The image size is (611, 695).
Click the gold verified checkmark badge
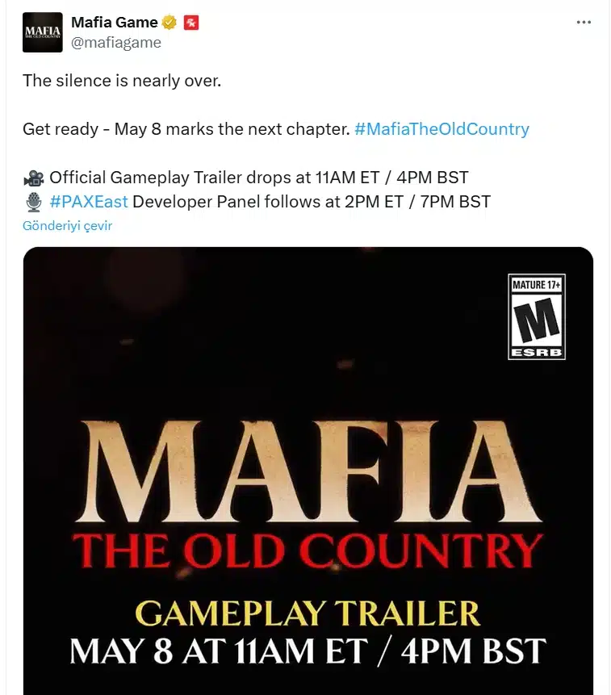[169, 23]
